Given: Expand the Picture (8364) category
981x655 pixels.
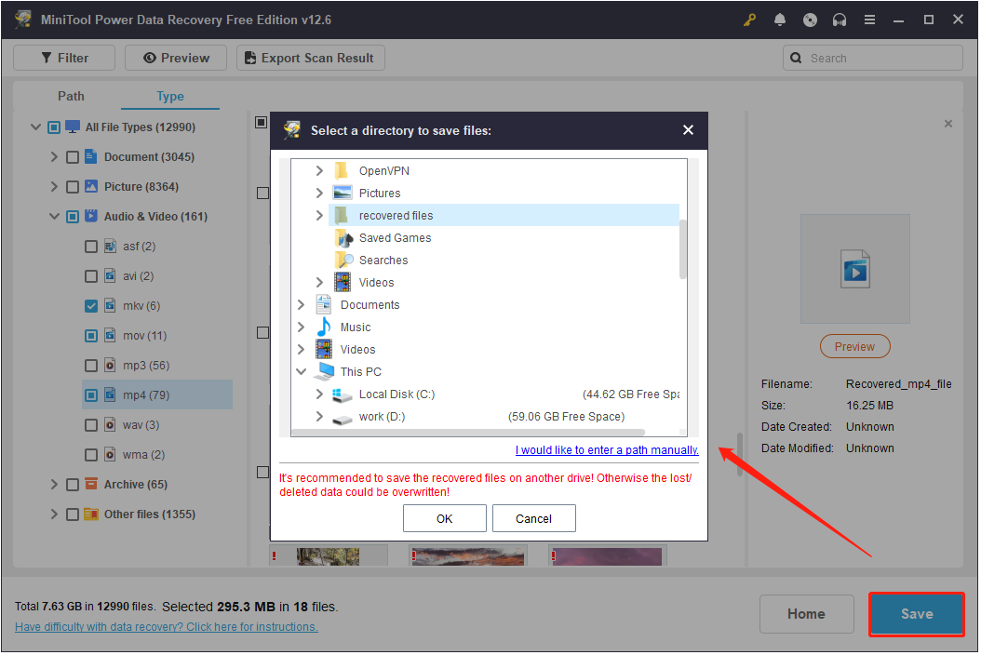Looking at the screenshot, I should tap(54, 187).
